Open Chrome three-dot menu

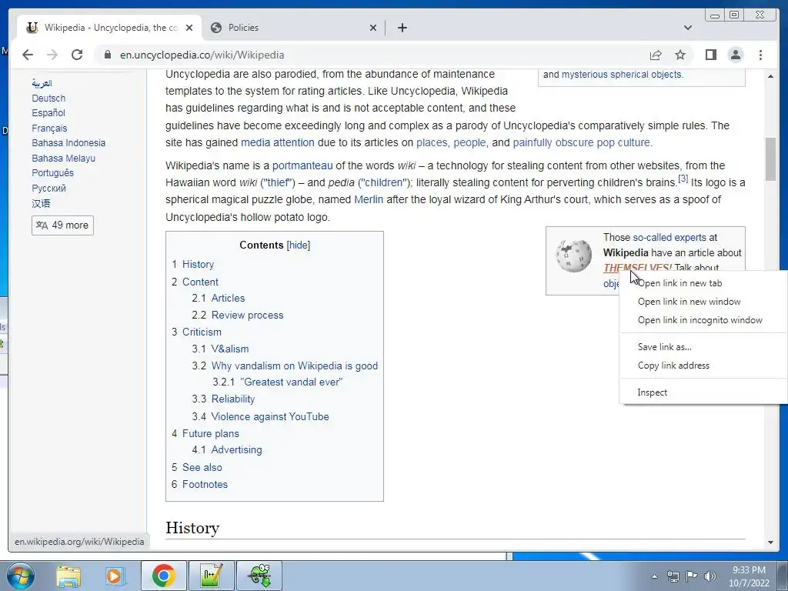coord(760,55)
